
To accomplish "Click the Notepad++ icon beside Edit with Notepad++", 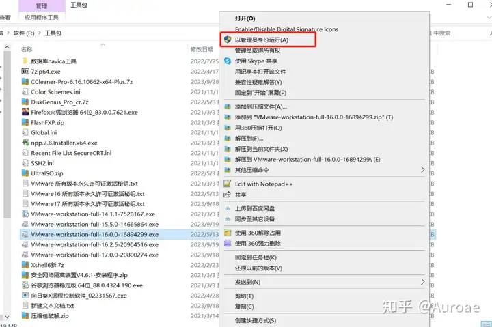I will [x=228, y=184].
